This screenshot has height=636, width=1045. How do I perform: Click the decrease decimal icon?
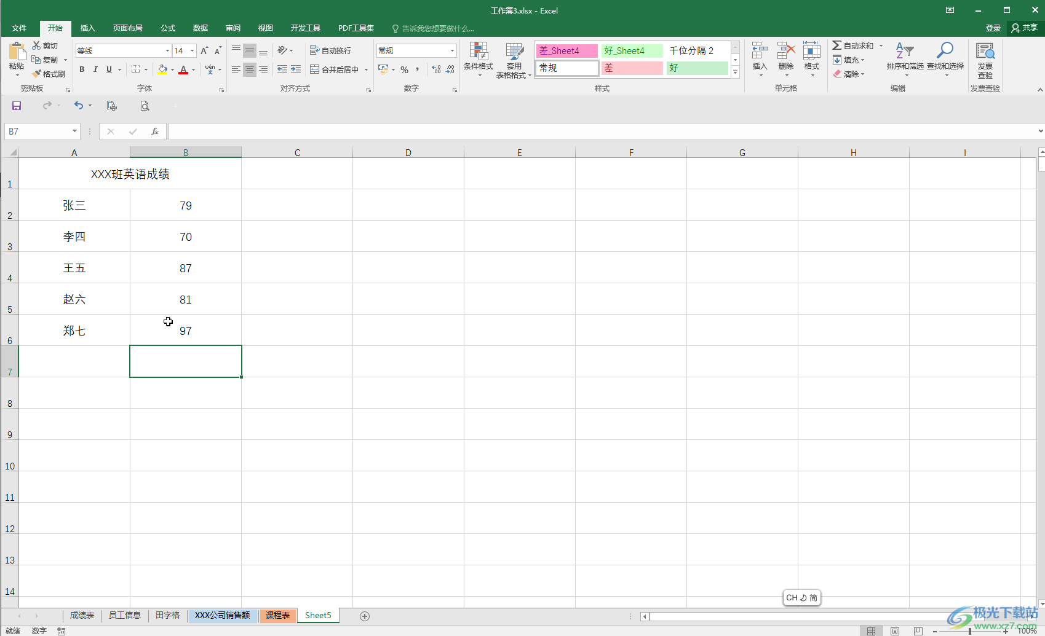(x=450, y=69)
